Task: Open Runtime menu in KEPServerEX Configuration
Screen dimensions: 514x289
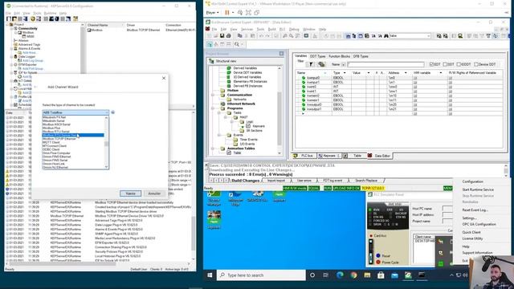Action: click(50, 13)
